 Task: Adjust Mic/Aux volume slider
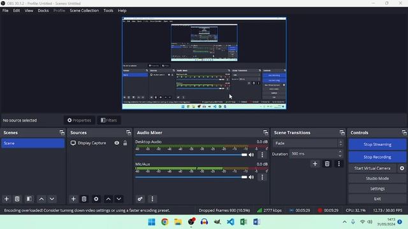coord(191,177)
